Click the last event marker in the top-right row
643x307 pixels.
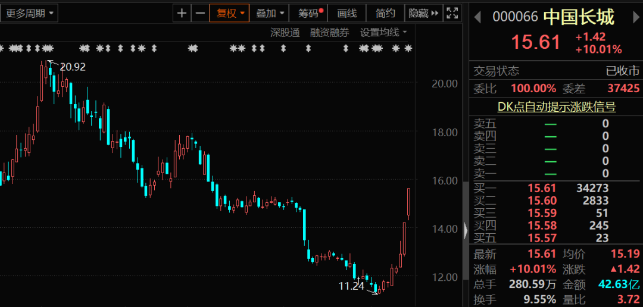(x=408, y=48)
